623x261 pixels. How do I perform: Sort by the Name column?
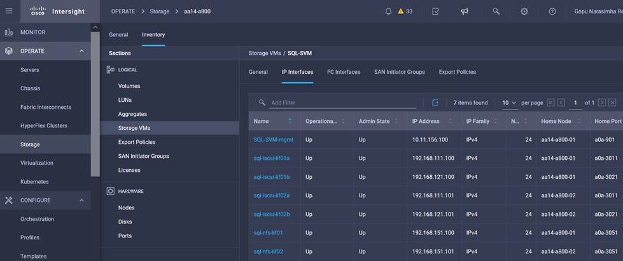[290, 121]
